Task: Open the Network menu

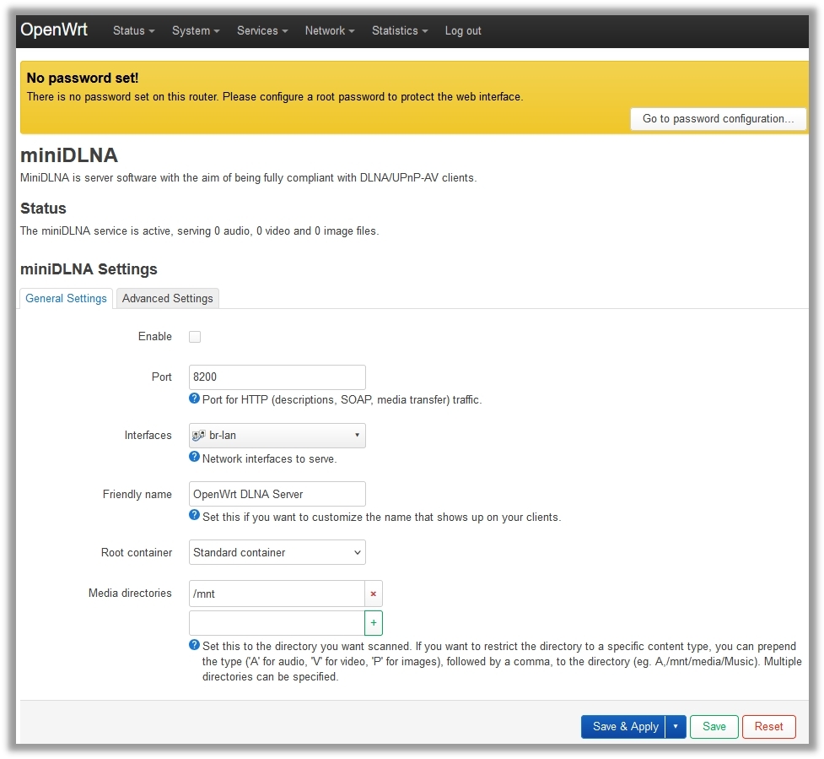Action: (329, 30)
